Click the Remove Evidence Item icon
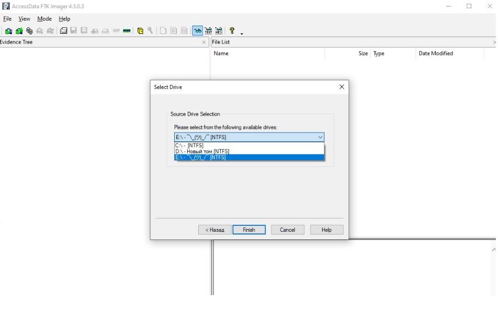The image size is (498, 312). [40, 31]
